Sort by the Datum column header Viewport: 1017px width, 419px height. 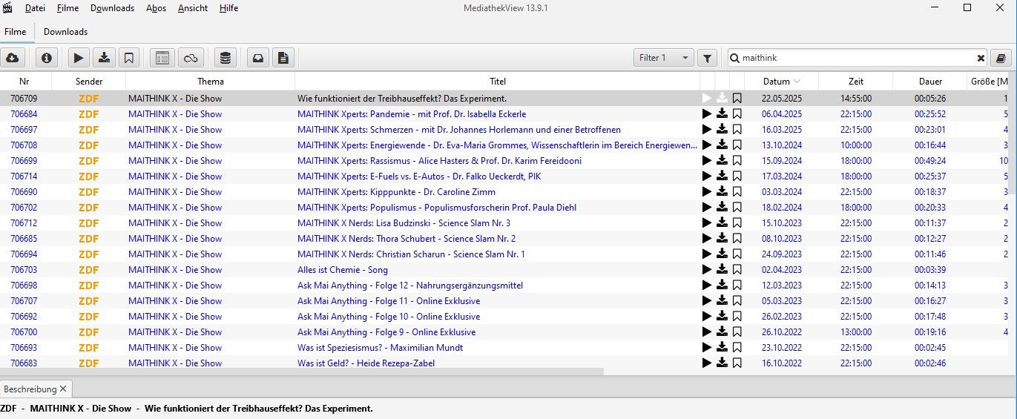tap(777, 82)
